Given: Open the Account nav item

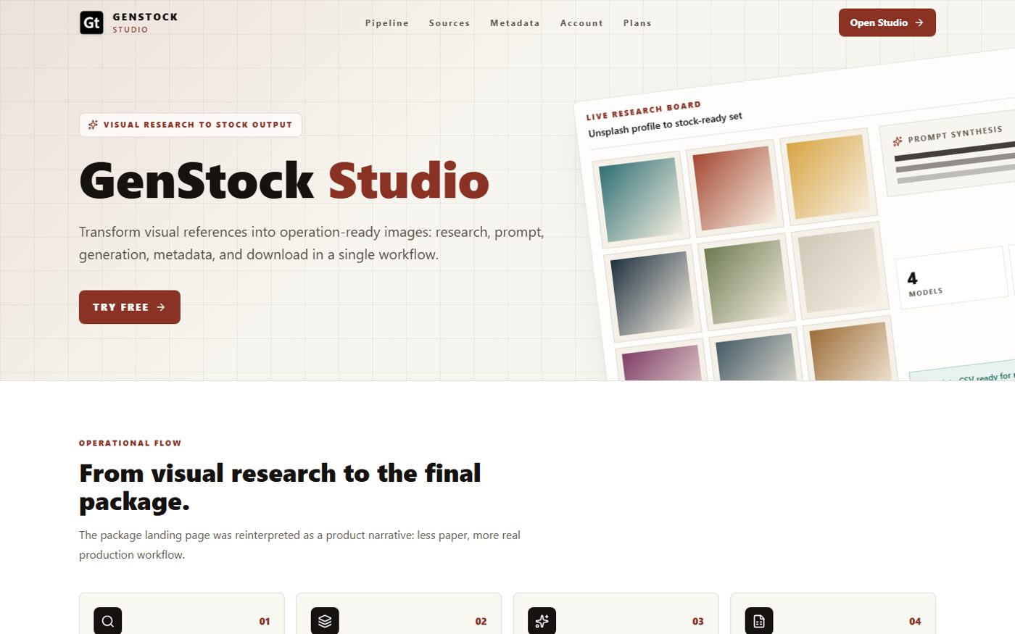Looking at the screenshot, I should (581, 23).
